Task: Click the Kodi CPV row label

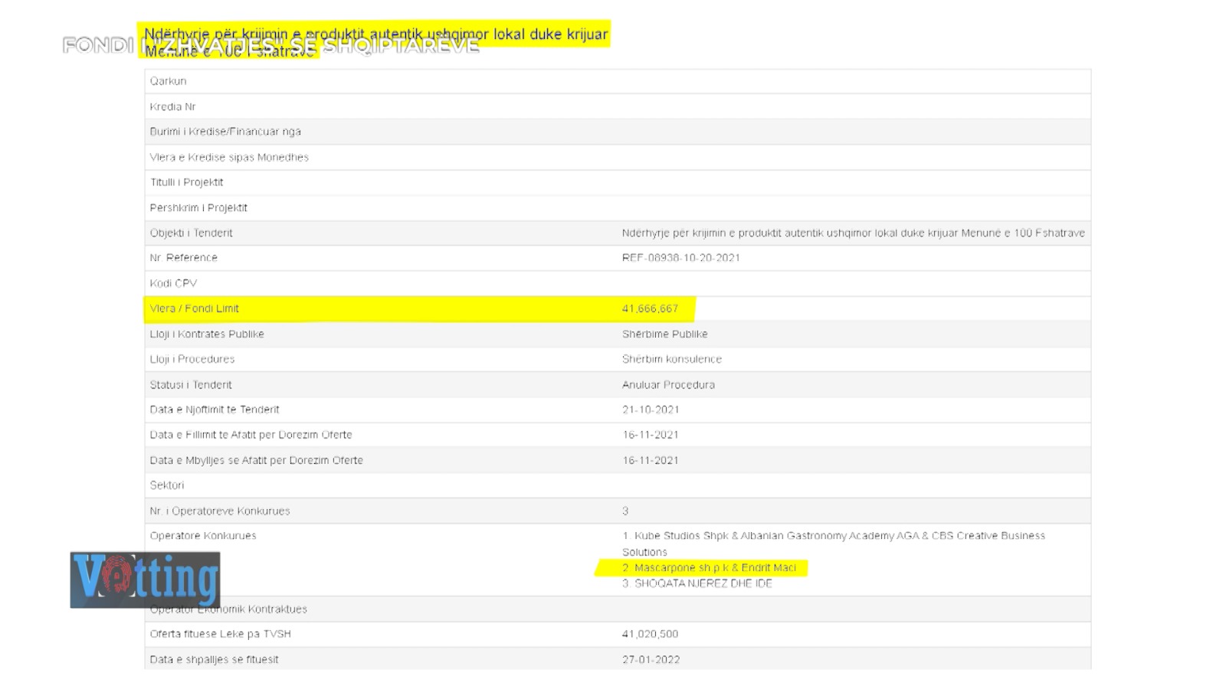Action: point(173,283)
